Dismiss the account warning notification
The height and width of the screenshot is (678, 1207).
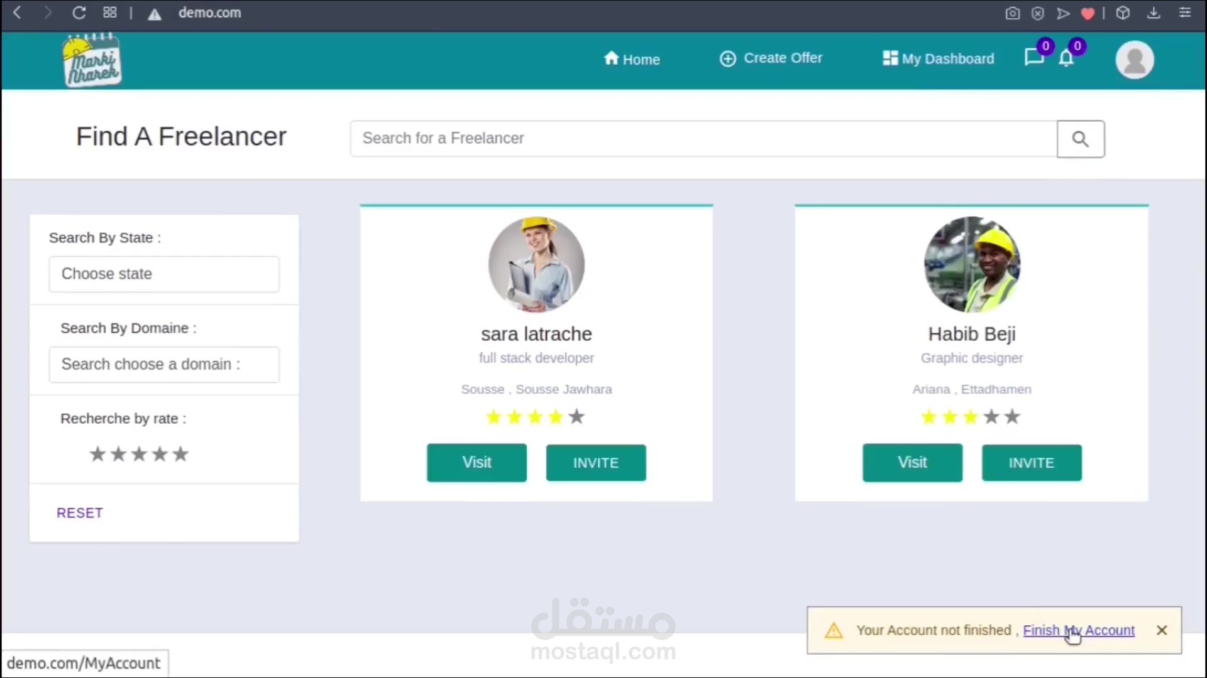pos(1162,630)
